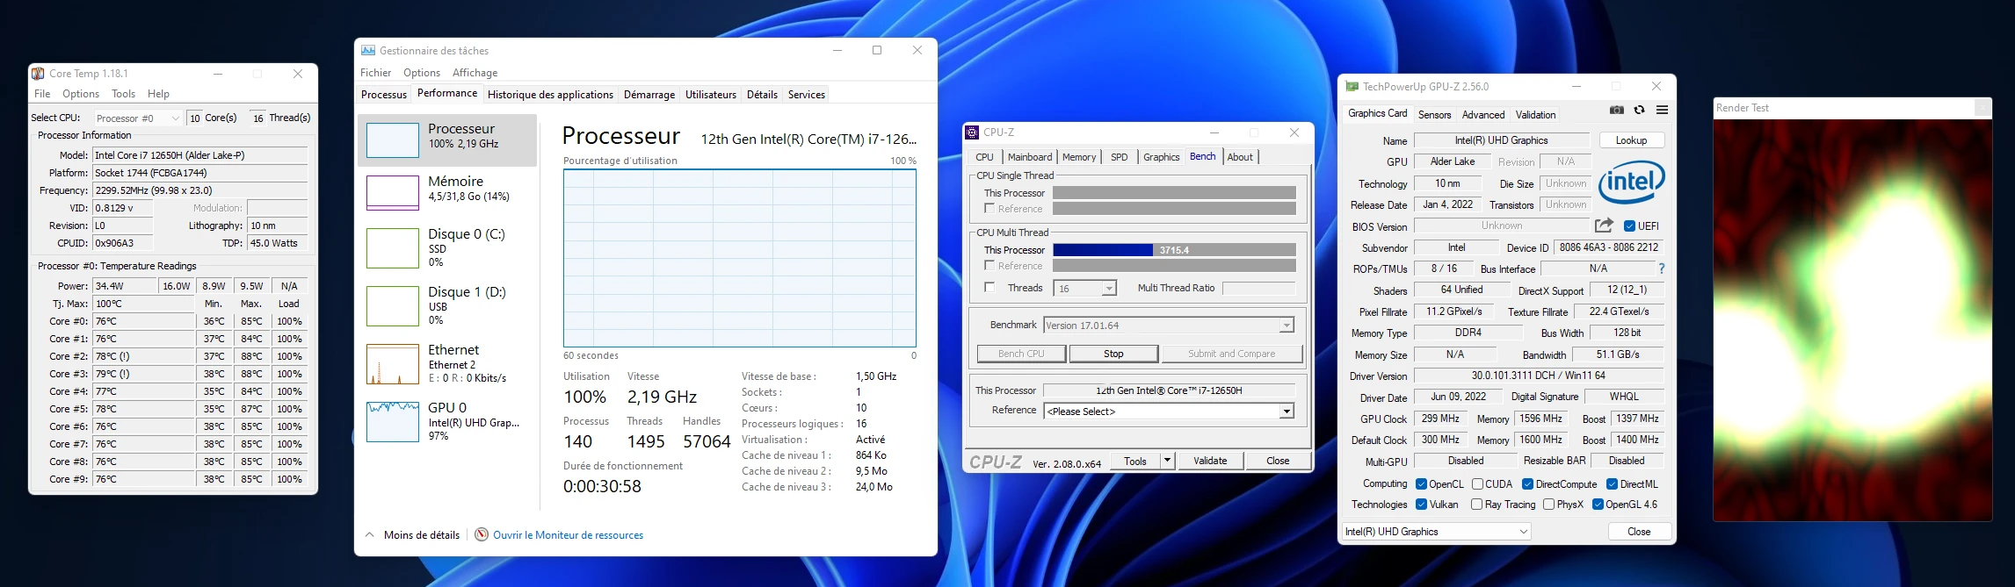Tick the Threads checkbox in CPU-Z
The height and width of the screenshot is (587, 2015).
(989, 288)
